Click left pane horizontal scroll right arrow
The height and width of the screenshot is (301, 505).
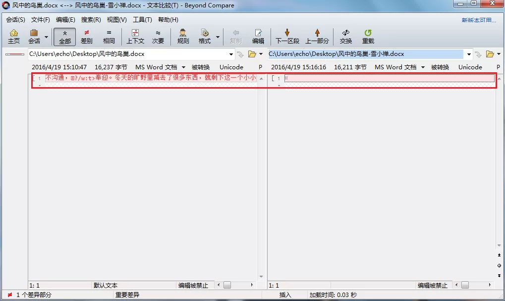pos(252,285)
